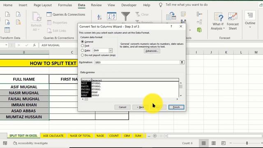Open the Developer ribbon tab

click(129, 5)
